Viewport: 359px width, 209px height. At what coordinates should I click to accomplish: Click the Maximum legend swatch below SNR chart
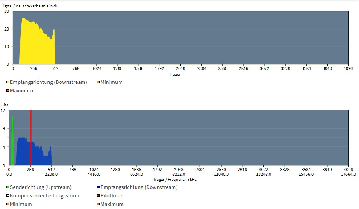tap(7, 91)
